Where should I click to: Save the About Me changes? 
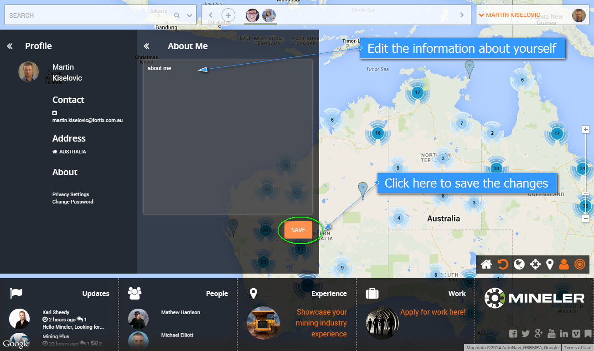298,230
